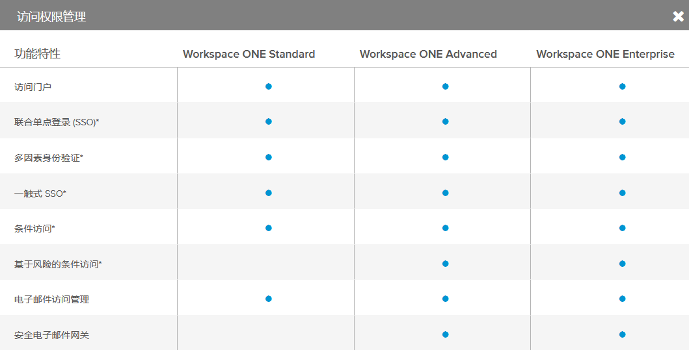Click Enterprise dot for 基于风险的条件访问

click(x=622, y=264)
